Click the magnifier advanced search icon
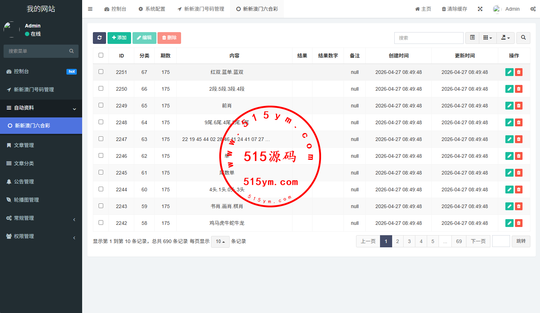The image size is (540, 313). (x=523, y=38)
